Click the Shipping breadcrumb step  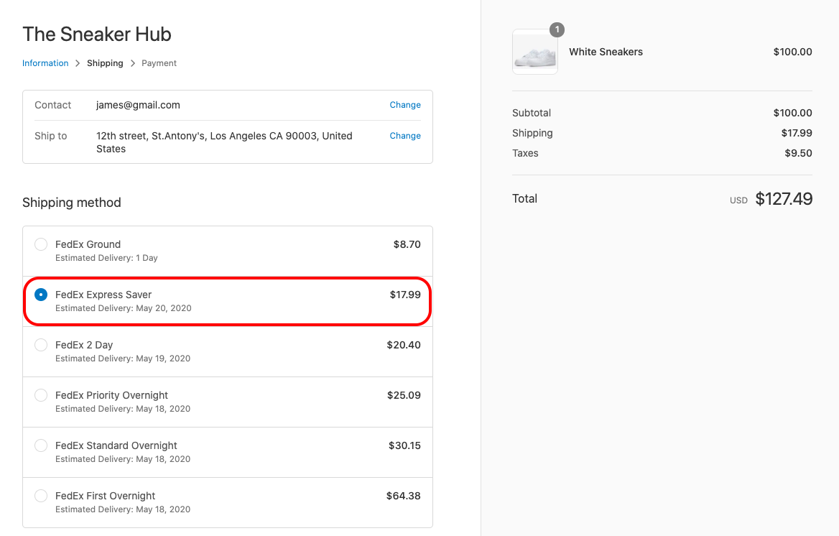tap(105, 63)
